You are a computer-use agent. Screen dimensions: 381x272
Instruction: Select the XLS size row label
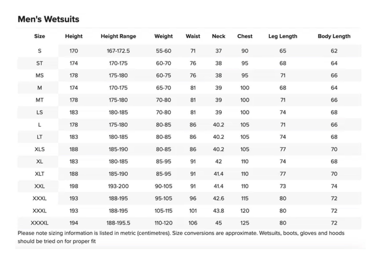39,149
